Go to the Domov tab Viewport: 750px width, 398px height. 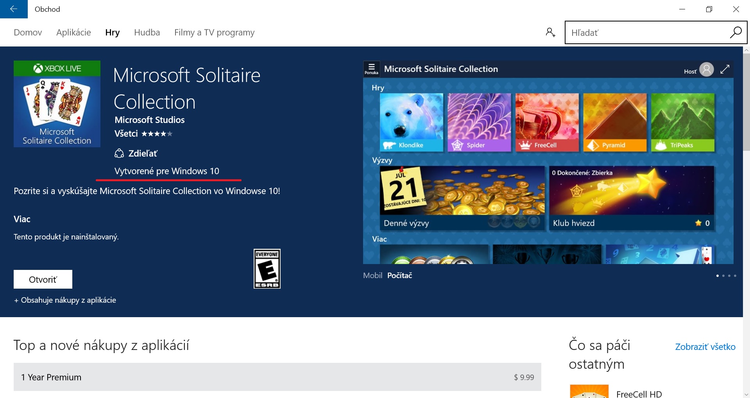pos(28,32)
